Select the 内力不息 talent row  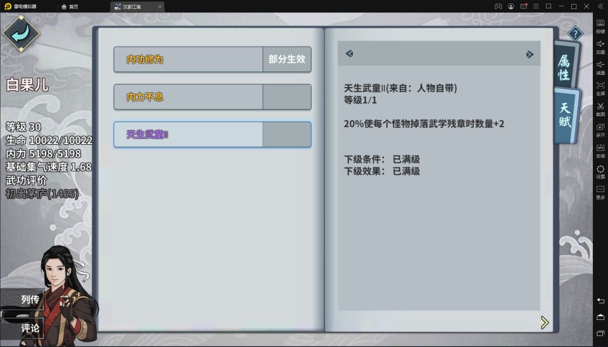click(x=212, y=97)
